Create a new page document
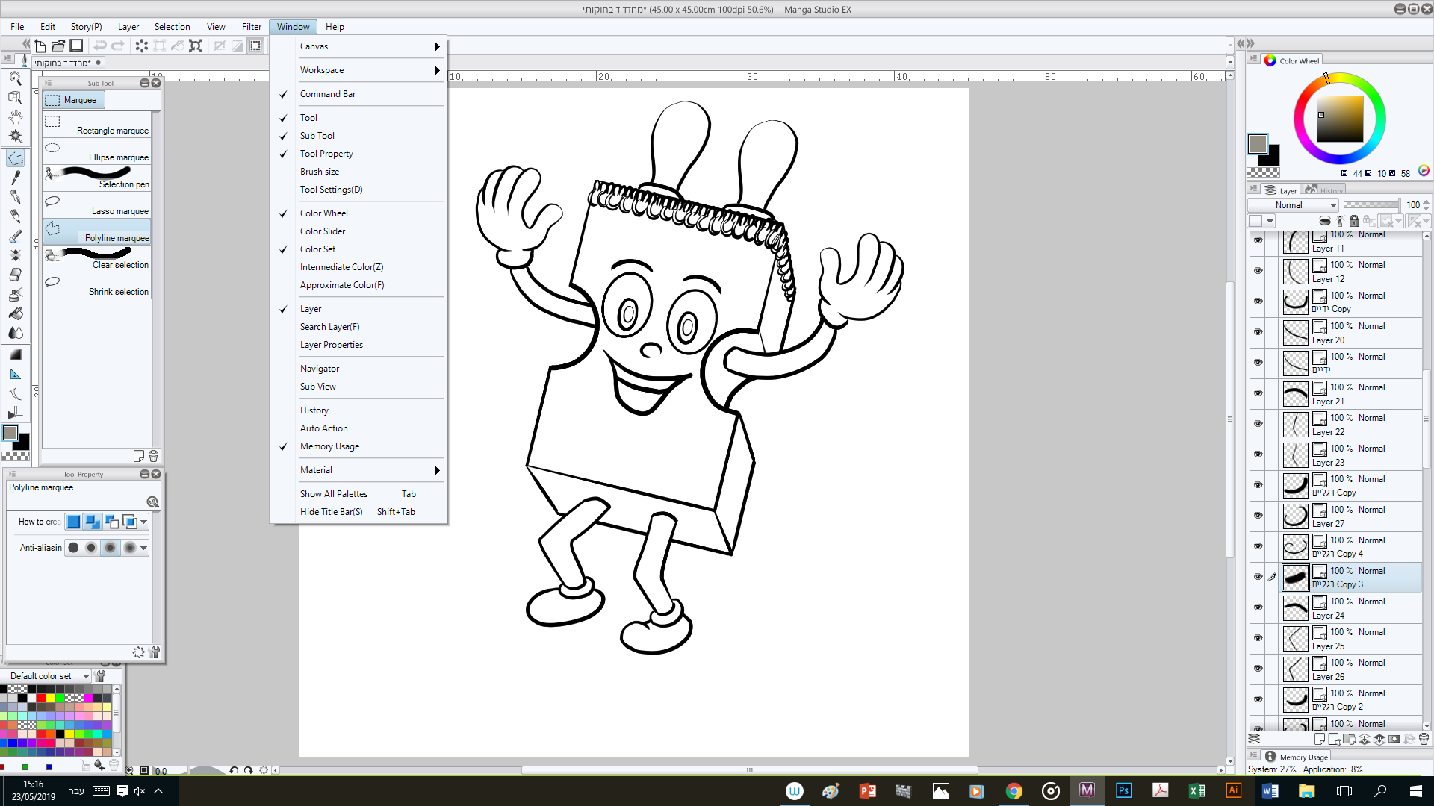The image size is (1434, 806). (x=40, y=46)
